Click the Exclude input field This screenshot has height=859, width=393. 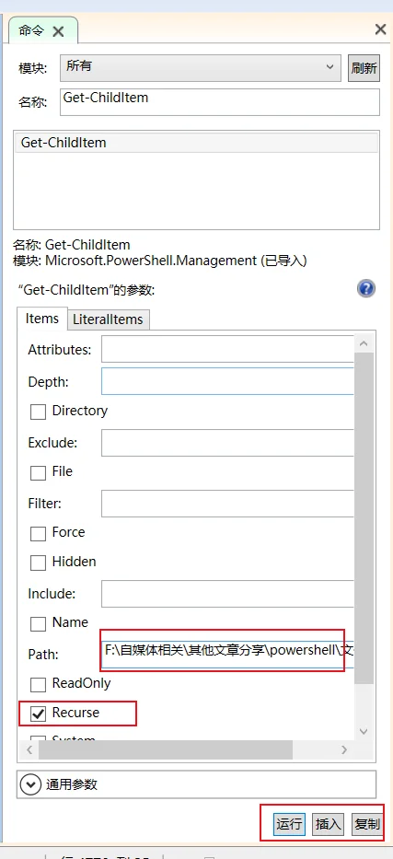click(x=227, y=443)
